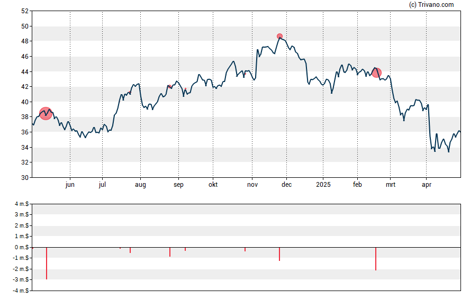Screen dimensions: 470x299
Task: Click the red marker at November price peak
Action: point(279,37)
